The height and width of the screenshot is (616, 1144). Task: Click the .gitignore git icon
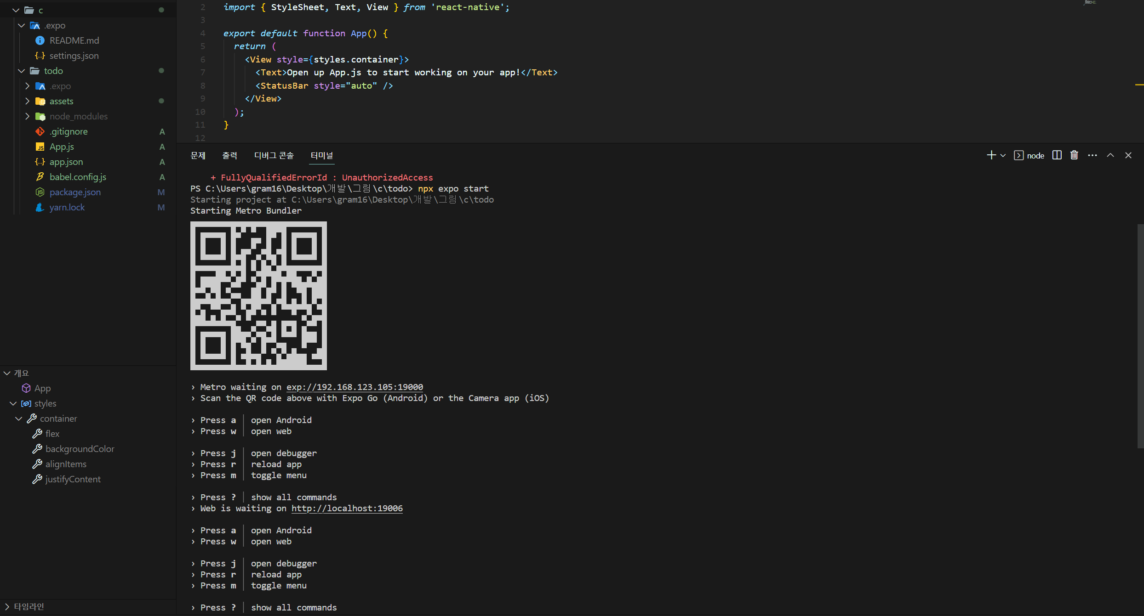40,131
